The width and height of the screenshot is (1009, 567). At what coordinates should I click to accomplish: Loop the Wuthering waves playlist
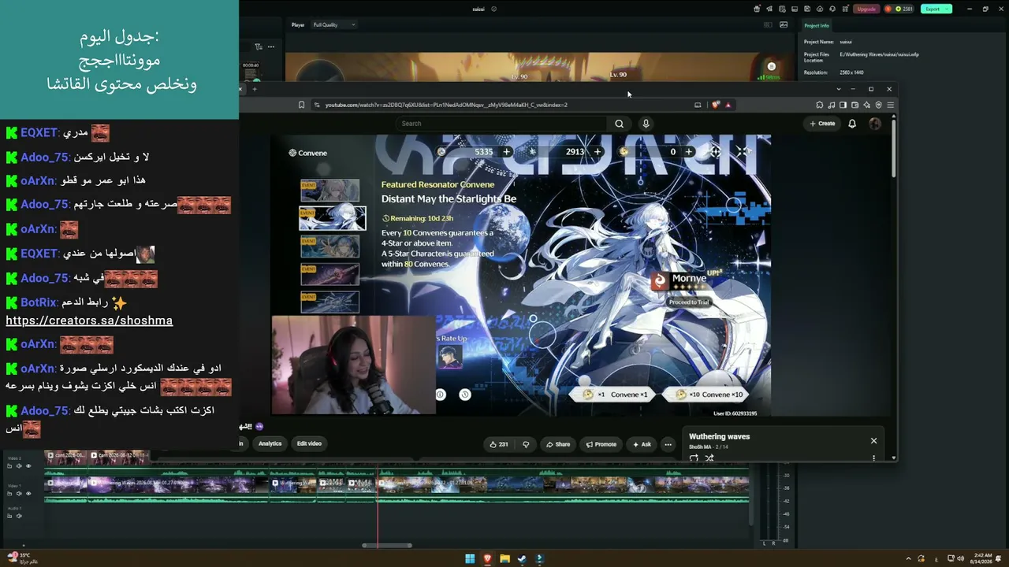[x=694, y=458]
